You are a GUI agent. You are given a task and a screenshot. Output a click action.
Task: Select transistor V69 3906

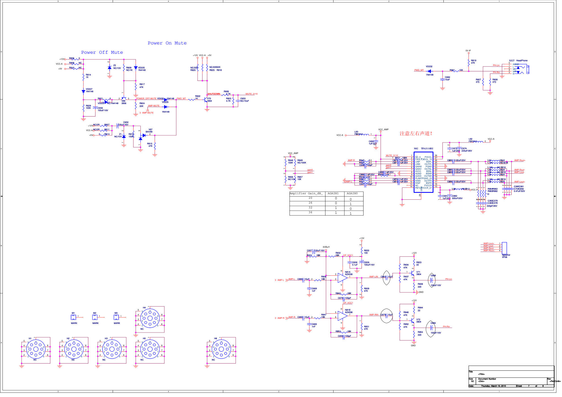(124, 98)
